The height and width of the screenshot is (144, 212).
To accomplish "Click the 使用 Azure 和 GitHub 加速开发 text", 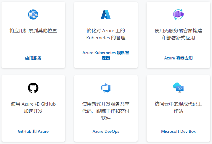I will tap(33, 107).
